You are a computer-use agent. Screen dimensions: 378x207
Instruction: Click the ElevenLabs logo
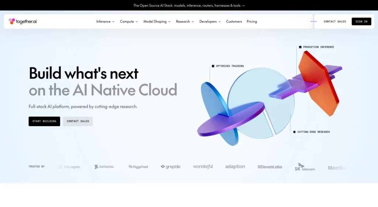[270, 167]
